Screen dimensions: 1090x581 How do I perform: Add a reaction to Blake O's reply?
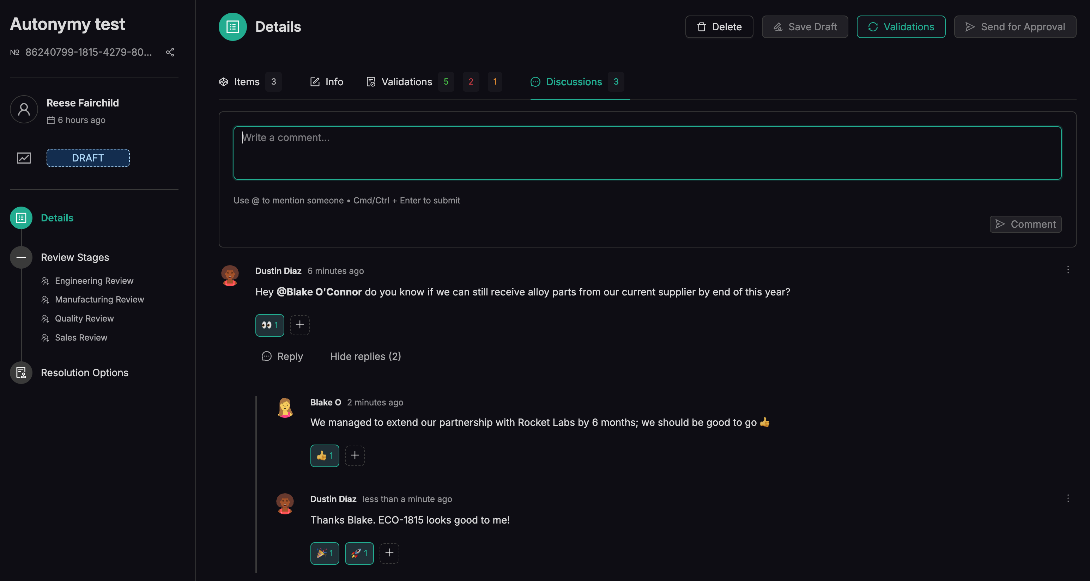click(x=355, y=455)
